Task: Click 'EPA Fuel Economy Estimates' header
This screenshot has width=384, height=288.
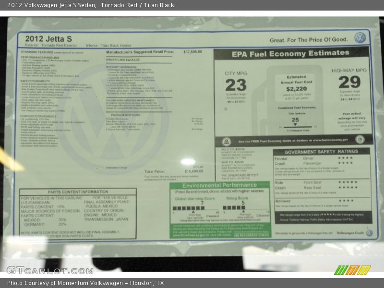Action: [x=290, y=53]
